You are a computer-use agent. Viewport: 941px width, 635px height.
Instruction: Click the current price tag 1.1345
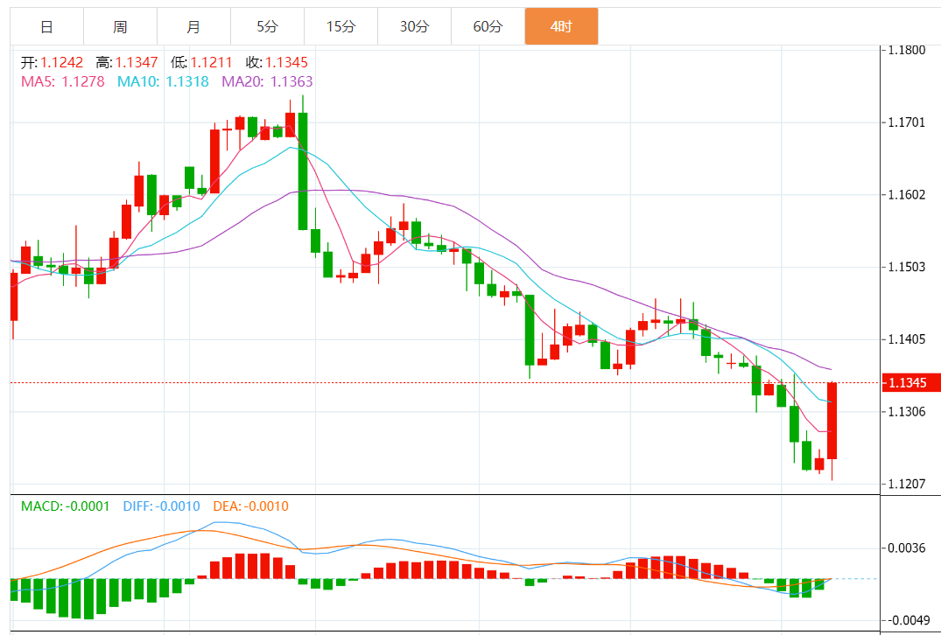(x=911, y=382)
